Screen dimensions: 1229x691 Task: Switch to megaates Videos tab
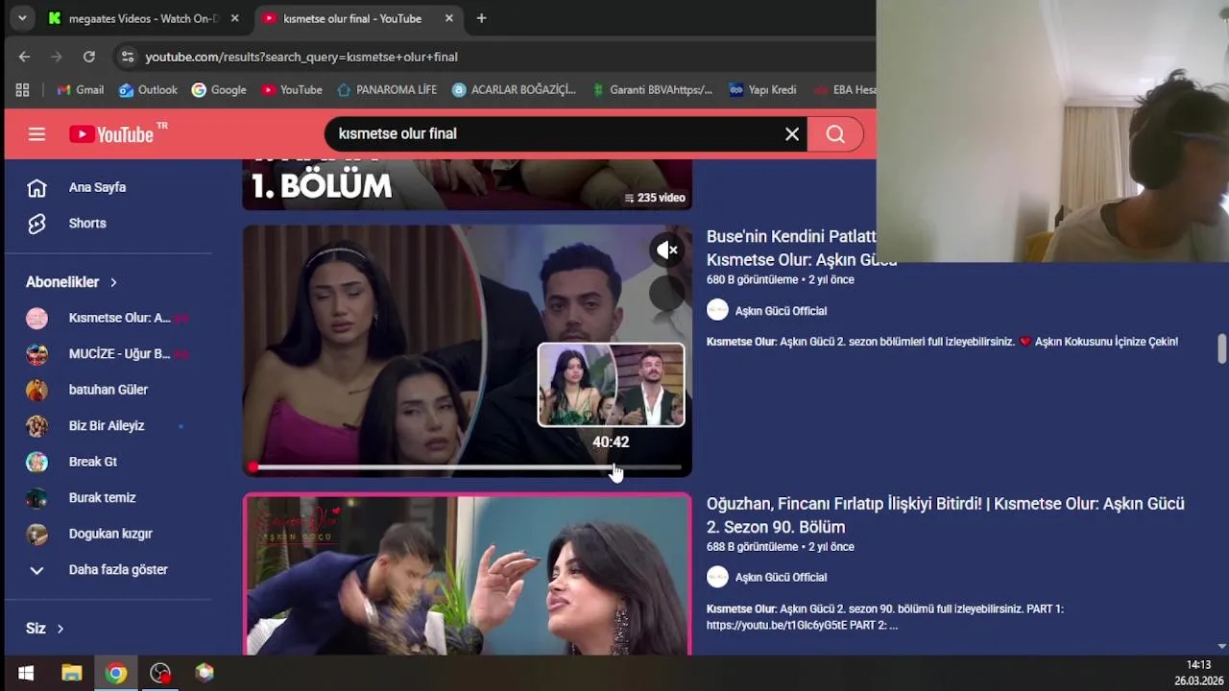coord(133,18)
